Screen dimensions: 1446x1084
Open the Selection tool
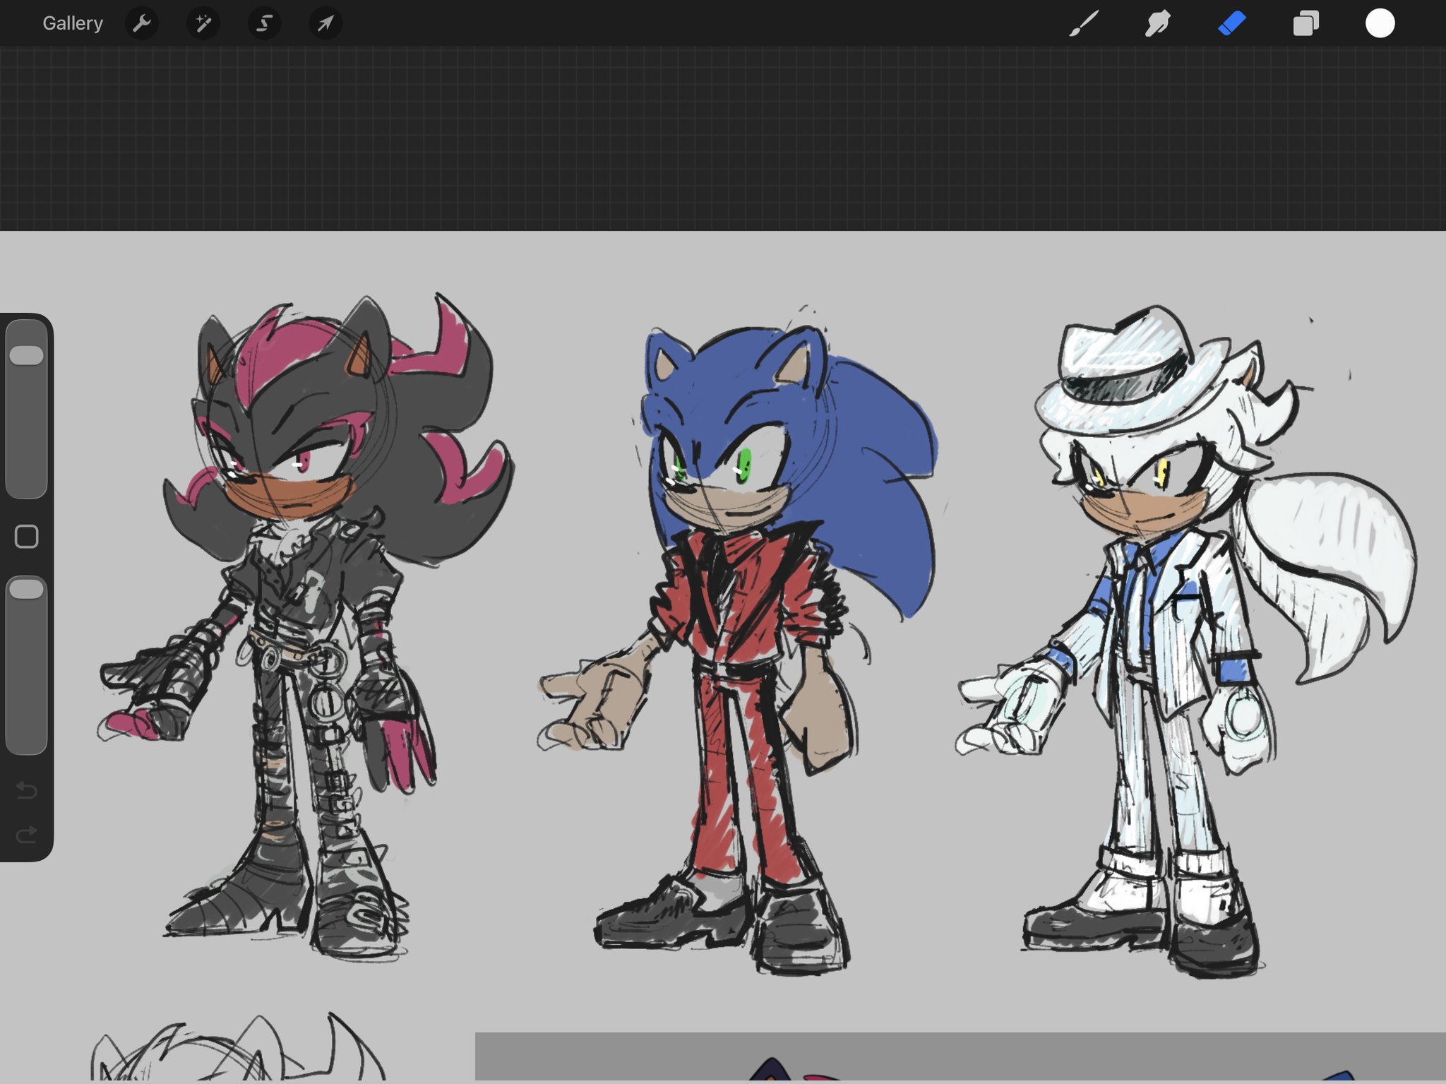click(x=264, y=23)
